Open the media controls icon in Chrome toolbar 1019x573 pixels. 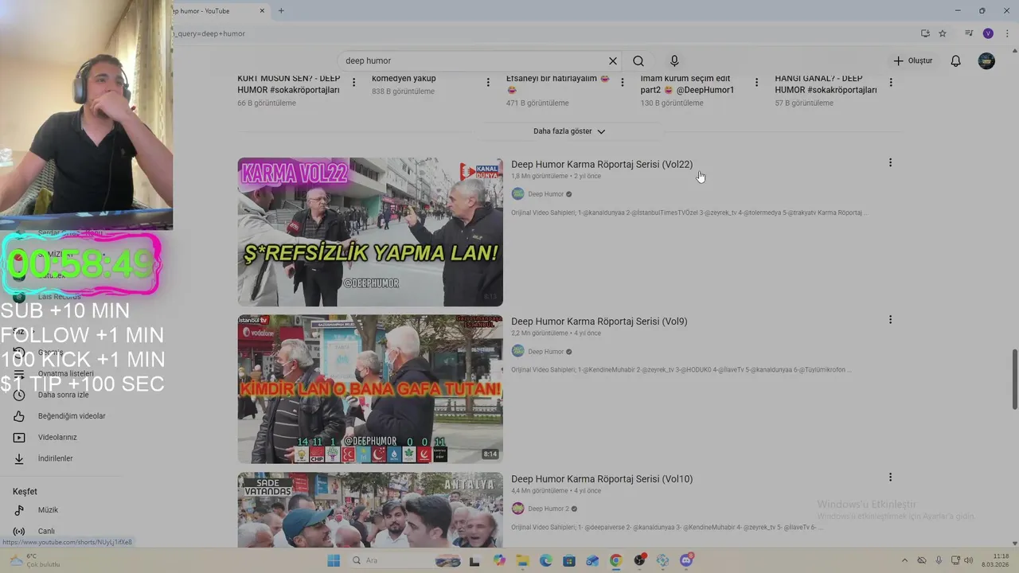[x=969, y=33]
